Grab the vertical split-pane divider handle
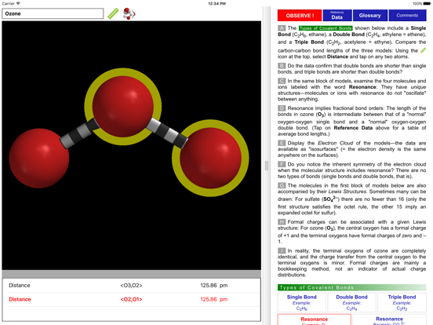433x325 pixels. point(267,166)
